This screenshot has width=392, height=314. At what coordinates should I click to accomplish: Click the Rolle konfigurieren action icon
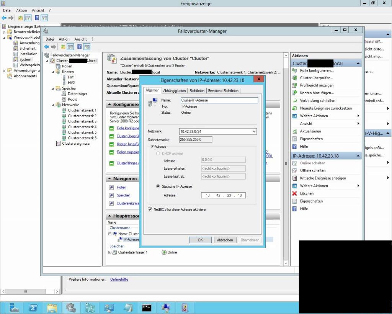(295, 70)
